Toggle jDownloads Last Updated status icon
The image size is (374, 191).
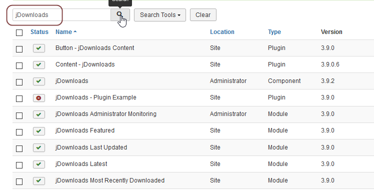click(39, 147)
